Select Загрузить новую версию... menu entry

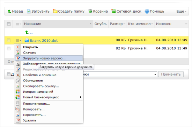pyautogui.click(x=49, y=58)
